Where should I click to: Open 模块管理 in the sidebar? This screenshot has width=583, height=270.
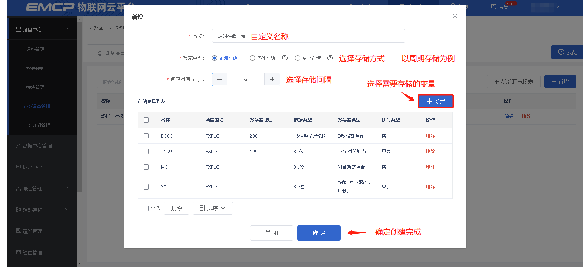click(x=36, y=87)
